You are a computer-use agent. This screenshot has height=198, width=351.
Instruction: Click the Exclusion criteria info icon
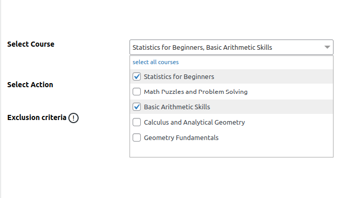coord(73,118)
